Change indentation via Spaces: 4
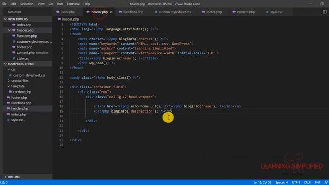This screenshot has width=329, height=185. [x=282, y=183]
